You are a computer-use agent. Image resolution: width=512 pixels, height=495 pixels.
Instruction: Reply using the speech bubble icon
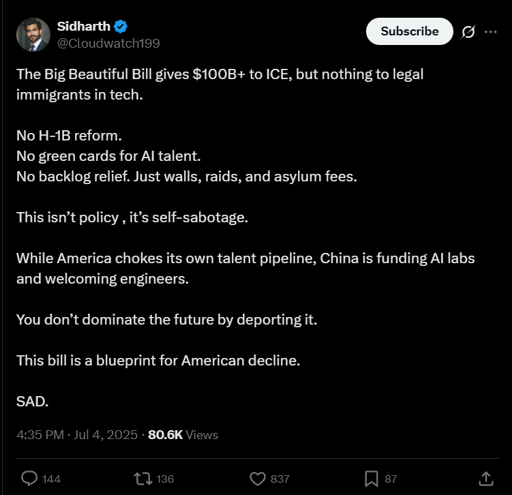pos(29,479)
